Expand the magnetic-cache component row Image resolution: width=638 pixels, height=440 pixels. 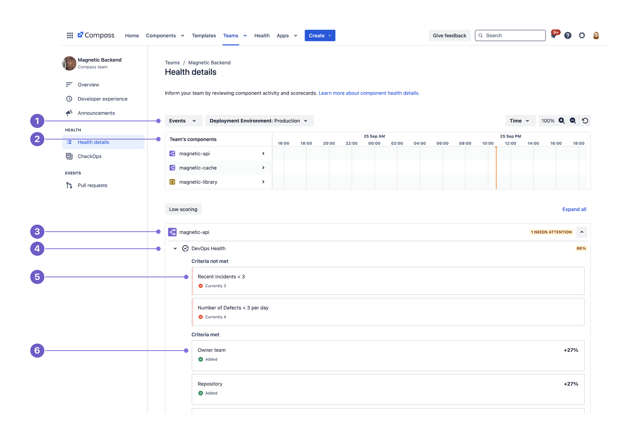[263, 168]
